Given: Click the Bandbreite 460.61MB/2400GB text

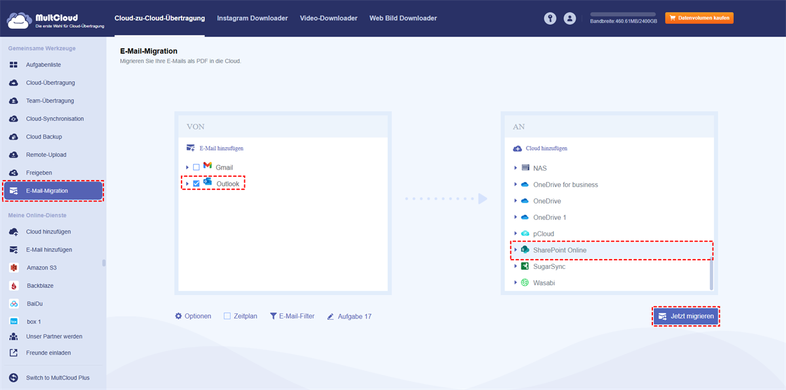Looking at the screenshot, I should tap(623, 22).
